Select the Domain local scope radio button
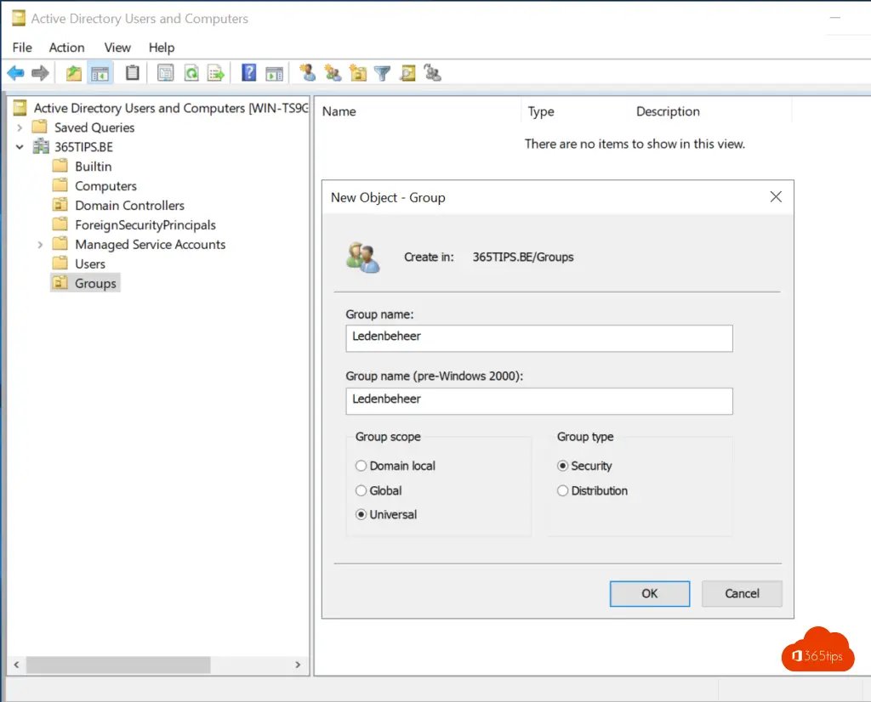 pos(361,466)
